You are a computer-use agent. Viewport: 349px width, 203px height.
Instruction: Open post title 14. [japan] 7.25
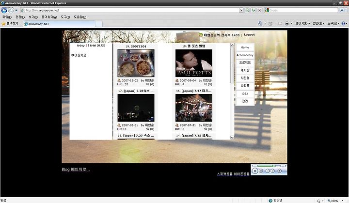[x=194, y=136]
